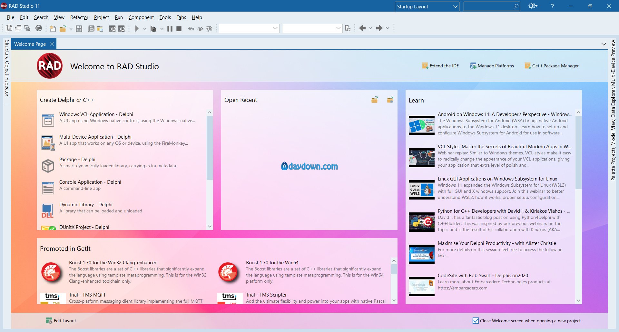Click the Pause toolbar icon
This screenshot has height=332, width=619.
tap(170, 28)
